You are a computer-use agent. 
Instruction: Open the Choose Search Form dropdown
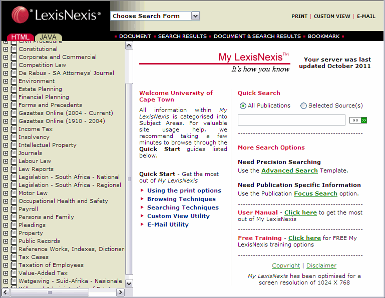(195, 16)
